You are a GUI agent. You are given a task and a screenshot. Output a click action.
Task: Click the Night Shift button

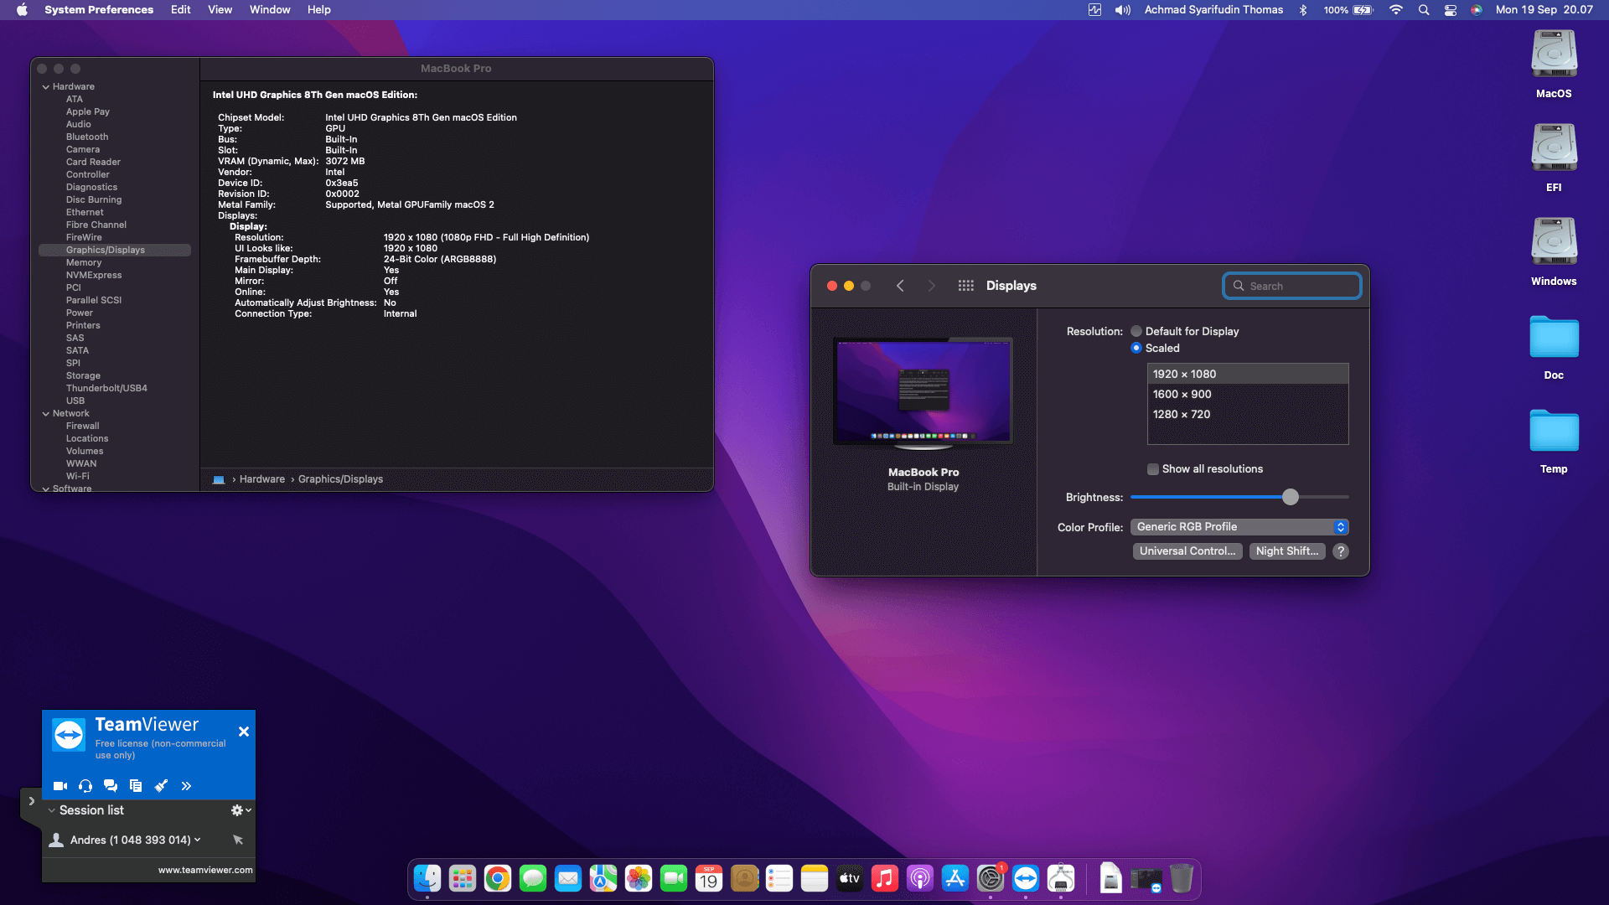coord(1286,551)
